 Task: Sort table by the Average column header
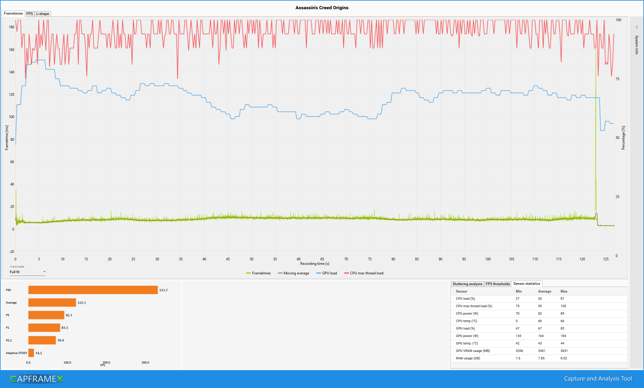click(544, 291)
